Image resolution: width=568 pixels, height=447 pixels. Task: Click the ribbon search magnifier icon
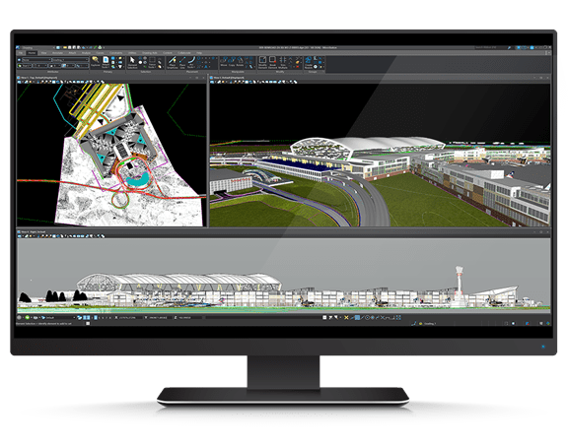click(509, 47)
